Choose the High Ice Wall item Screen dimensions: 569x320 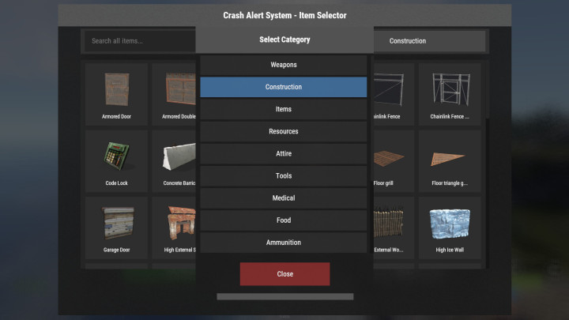(x=450, y=228)
